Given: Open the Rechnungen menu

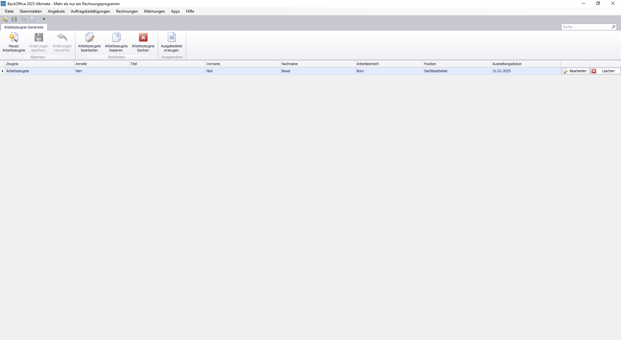Looking at the screenshot, I should [127, 11].
